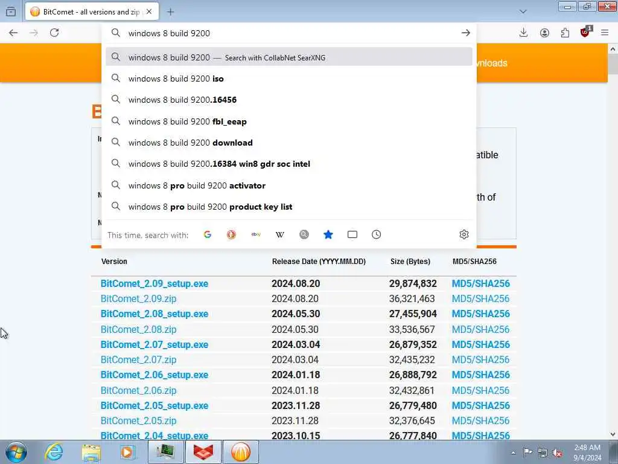Viewport: 618px width, 464px height.
Task: Choose suggestion '9200.16384 win8 gdr soc intel'
Action: coord(289,164)
